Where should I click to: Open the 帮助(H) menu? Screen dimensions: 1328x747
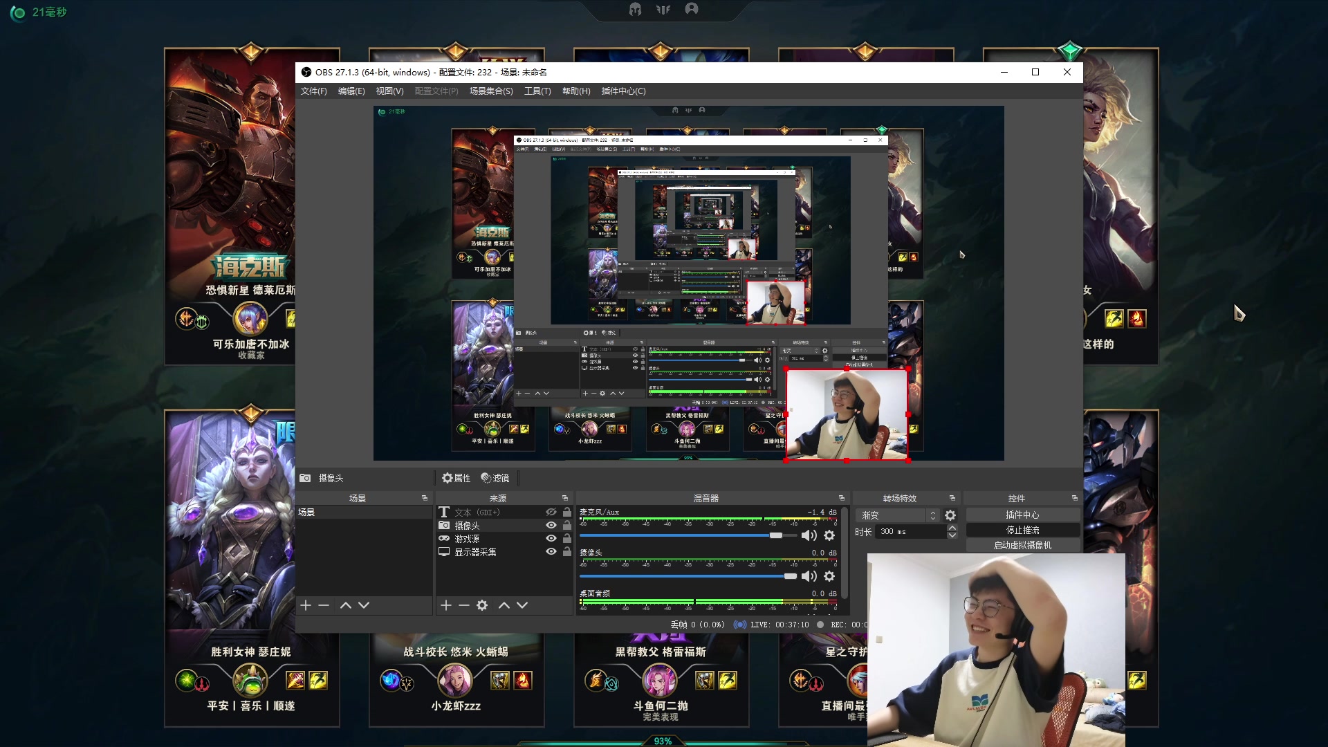click(x=576, y=91)
